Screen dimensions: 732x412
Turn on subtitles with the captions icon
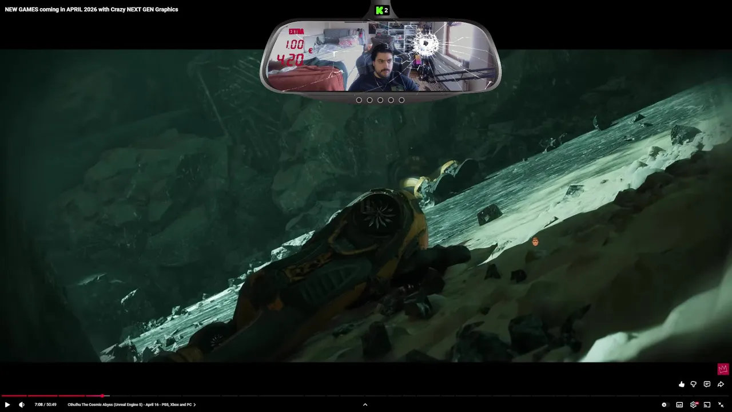click(679, 405)
